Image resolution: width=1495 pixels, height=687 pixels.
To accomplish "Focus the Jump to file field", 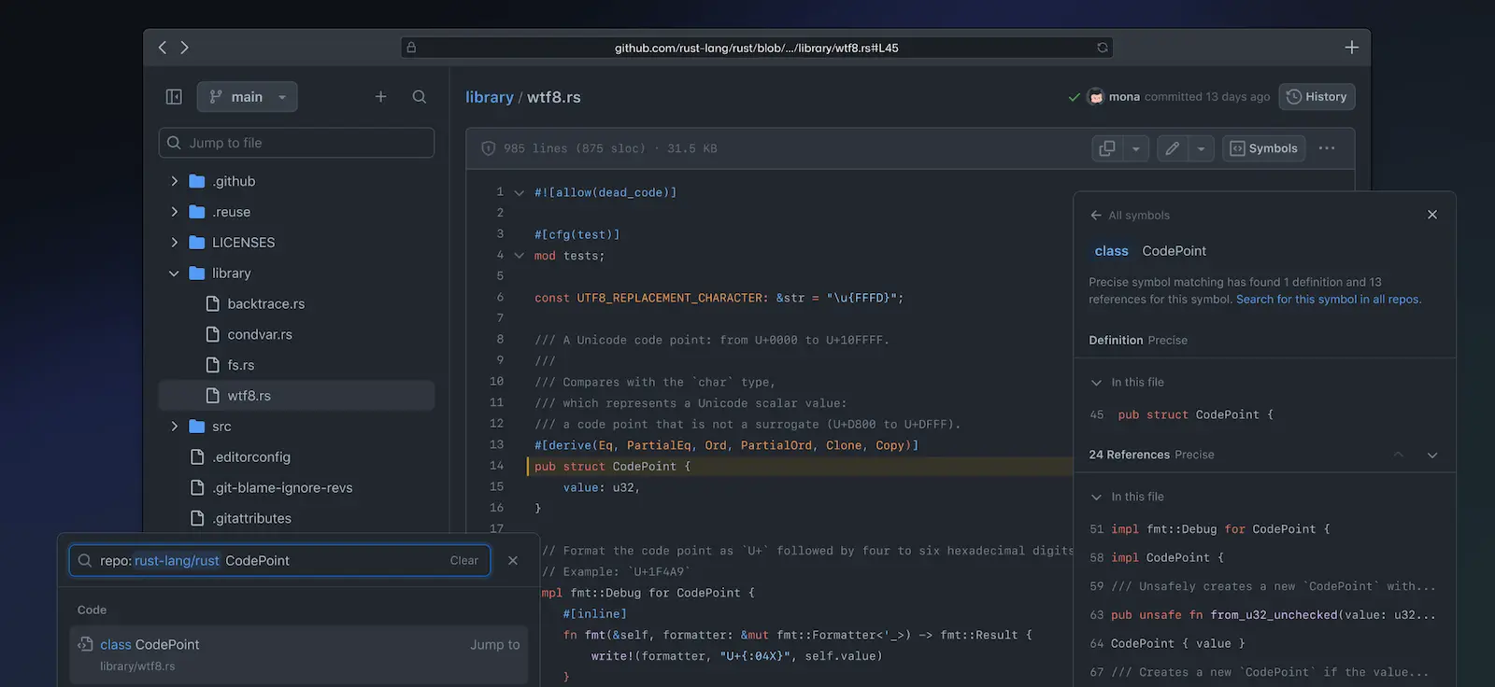I will (x=296, y=143).
